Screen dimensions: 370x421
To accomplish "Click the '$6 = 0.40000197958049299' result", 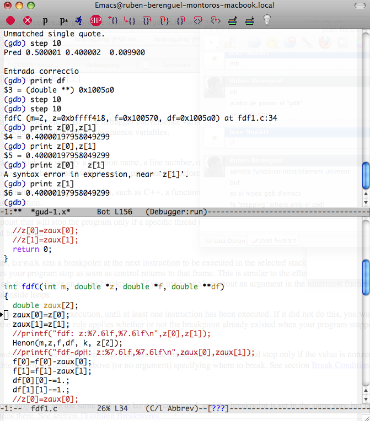I will 57,193.
